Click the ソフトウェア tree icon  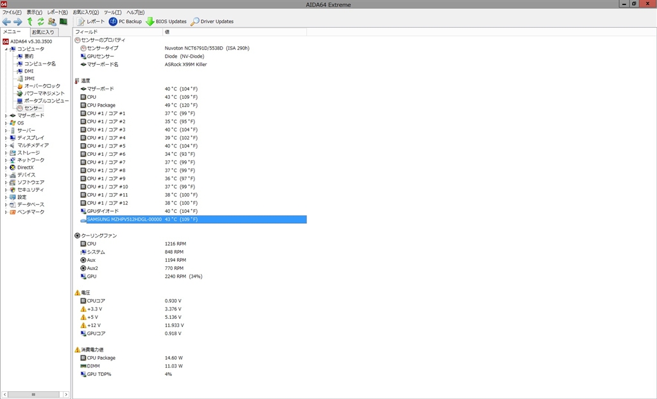pyautogui.click(x=13, y=182)
